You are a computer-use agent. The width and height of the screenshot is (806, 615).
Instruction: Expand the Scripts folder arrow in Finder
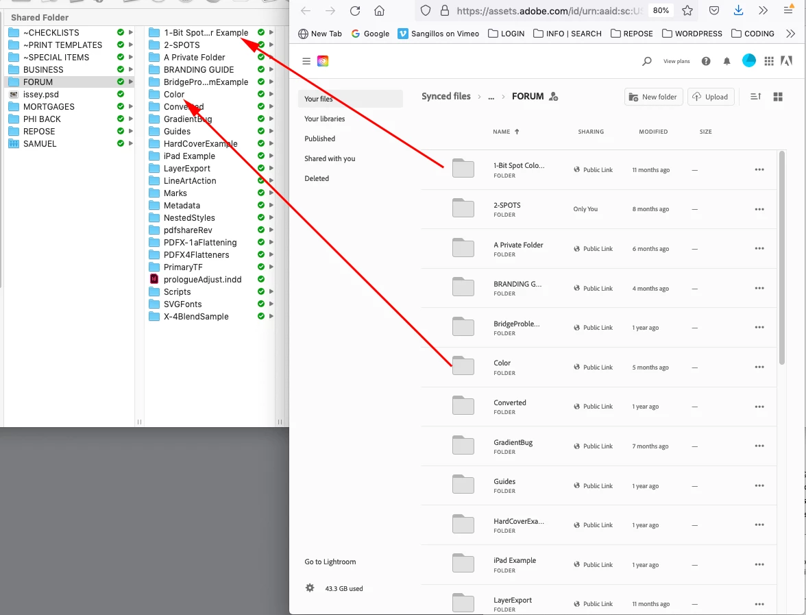coord(271,291)
